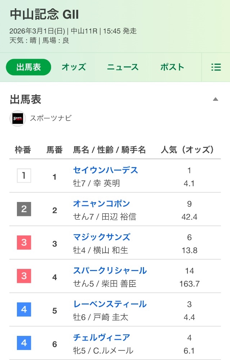Click the スポーツナビ provider label
The image size is (230, 360).
(50, 118)
